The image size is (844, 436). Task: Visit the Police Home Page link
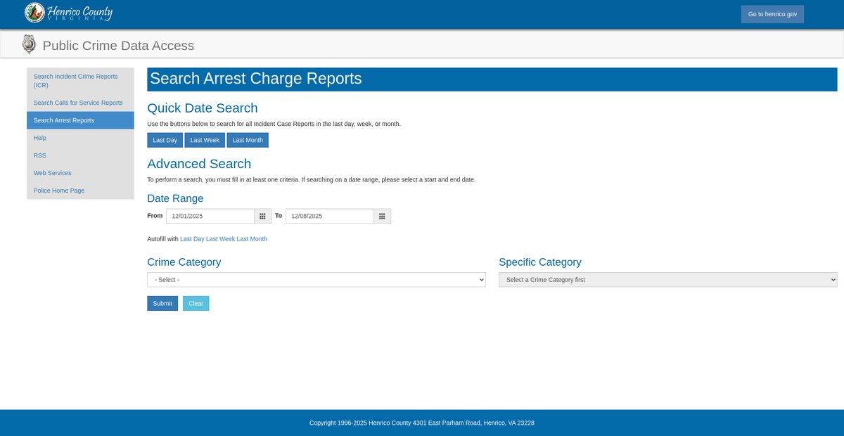[x=59, y=191]
